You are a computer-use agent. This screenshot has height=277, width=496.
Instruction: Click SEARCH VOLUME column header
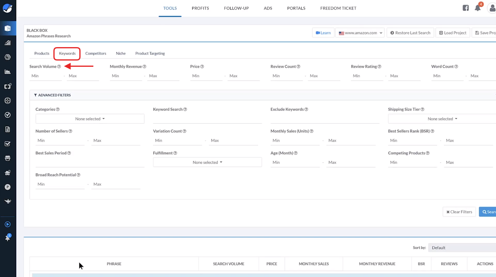[x=228, y=264]
